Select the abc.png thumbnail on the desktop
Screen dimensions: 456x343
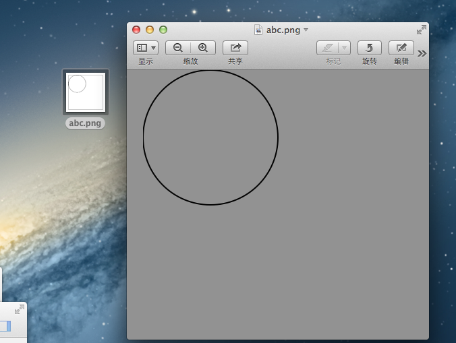pyautogui.click(x=86, y=92)
